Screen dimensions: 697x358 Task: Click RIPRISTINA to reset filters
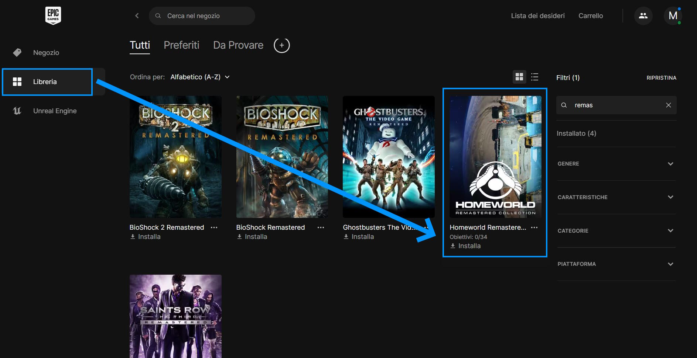[x=661, y=78]
